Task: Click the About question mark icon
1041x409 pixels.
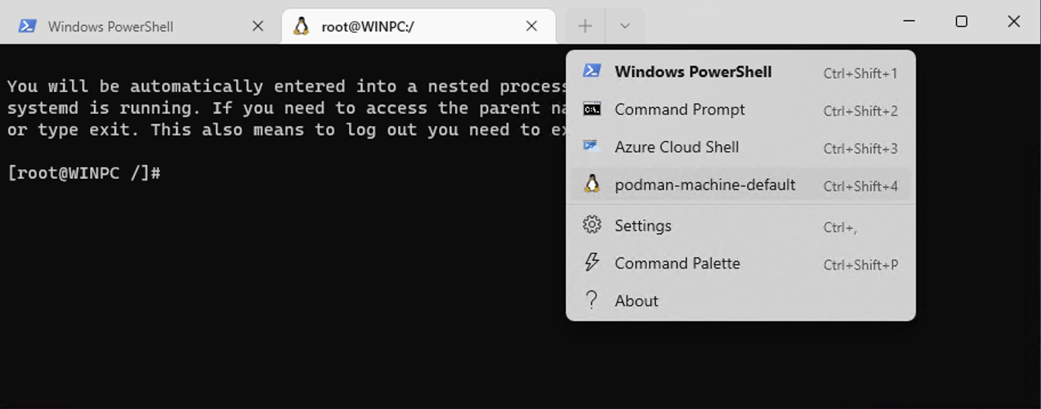Action: [x=592, y=300]
